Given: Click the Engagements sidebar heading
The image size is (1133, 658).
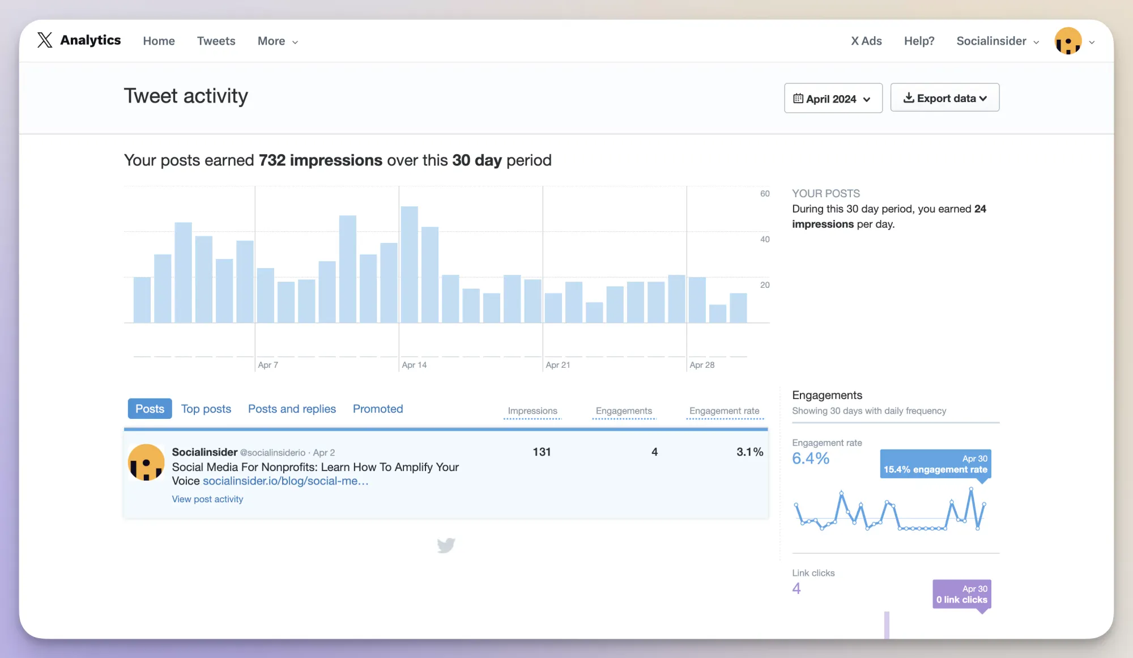Looking at the screenshot, I should pos(827,395).
